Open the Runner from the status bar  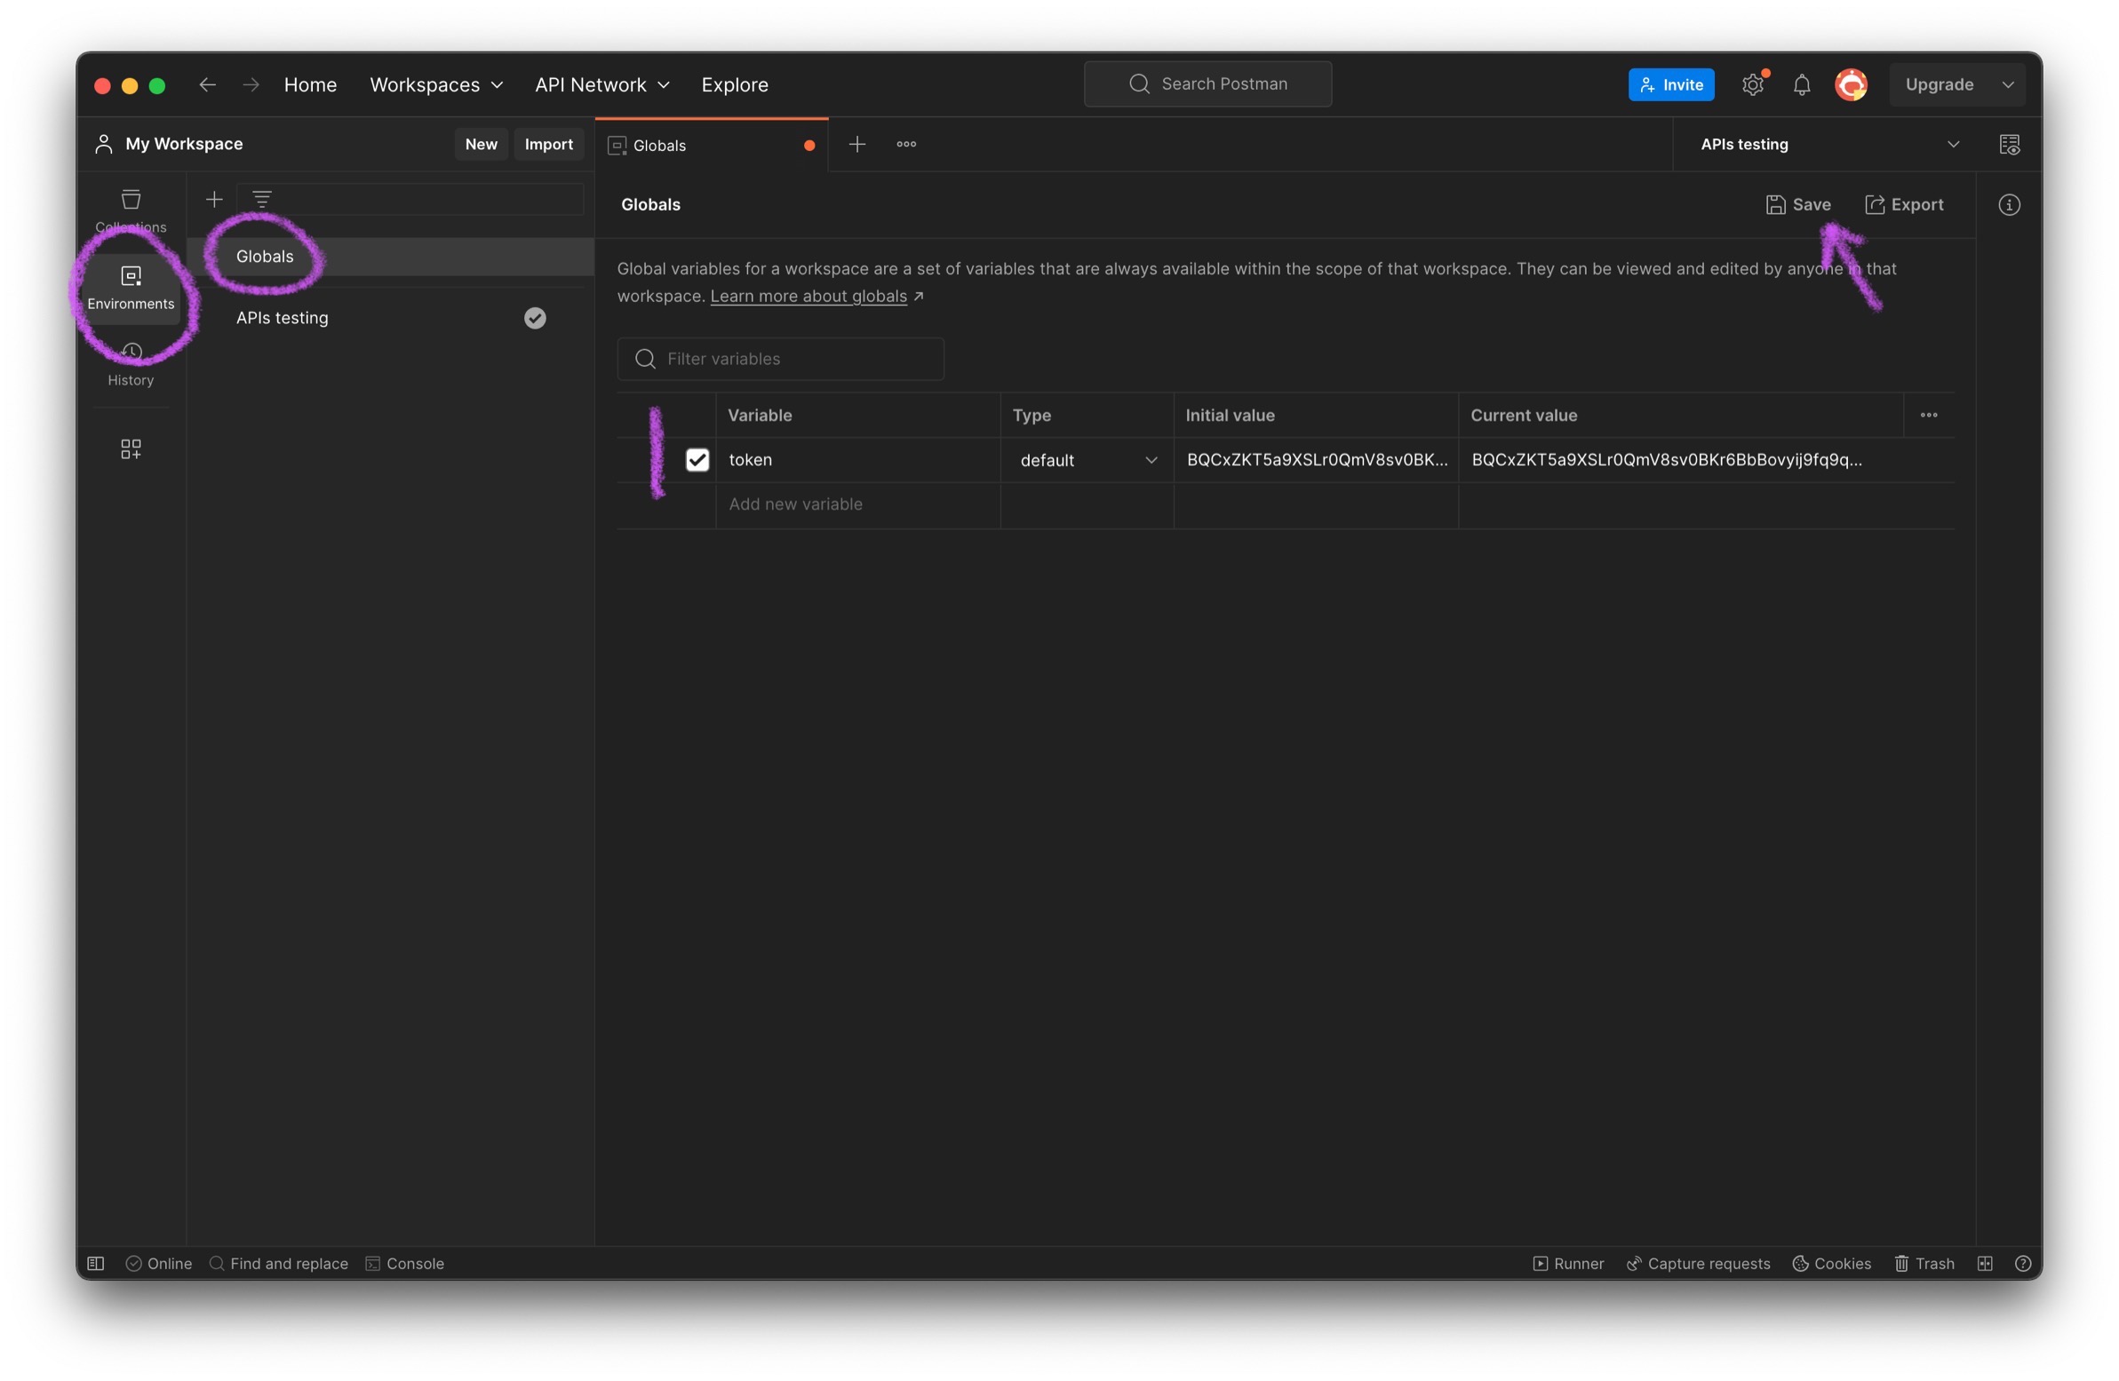coord(1569,1263)
